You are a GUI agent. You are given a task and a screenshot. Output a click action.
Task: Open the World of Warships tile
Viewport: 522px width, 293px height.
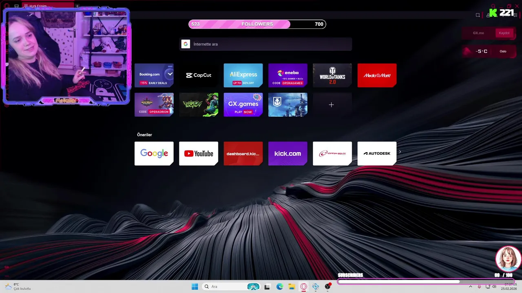288,105
